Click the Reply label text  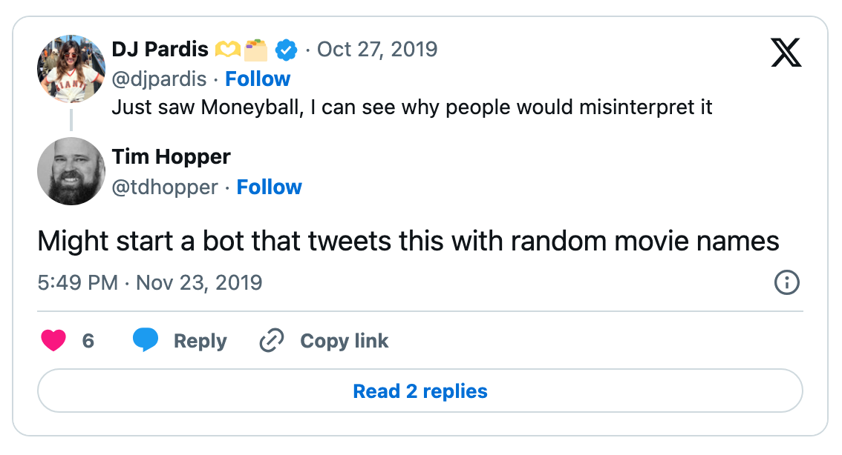pyautogui.click(x=200, y=341)
